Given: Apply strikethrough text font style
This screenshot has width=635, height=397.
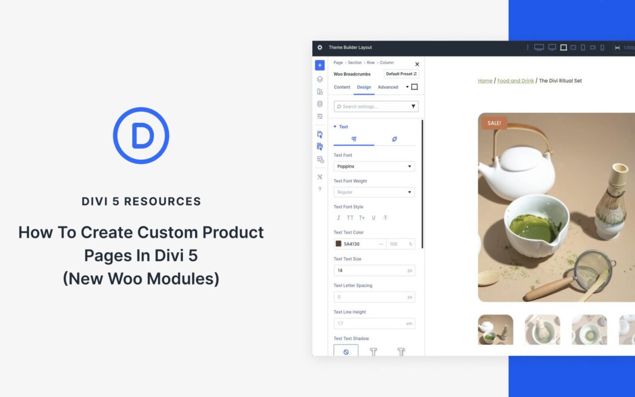Looking at the screenshot, I should [385, 217].
